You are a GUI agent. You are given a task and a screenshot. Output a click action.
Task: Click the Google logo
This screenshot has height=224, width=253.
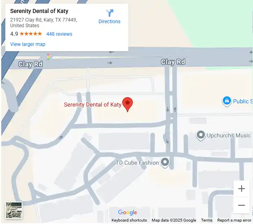click(128, 212)
